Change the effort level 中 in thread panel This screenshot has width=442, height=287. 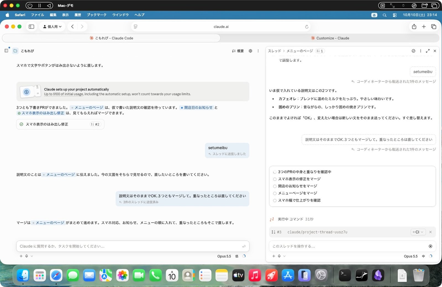click(423, 256)
